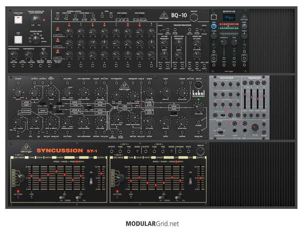
Task: Click the BQ-10 RESET TRIG IN jack
Action: tap(49, 66)
